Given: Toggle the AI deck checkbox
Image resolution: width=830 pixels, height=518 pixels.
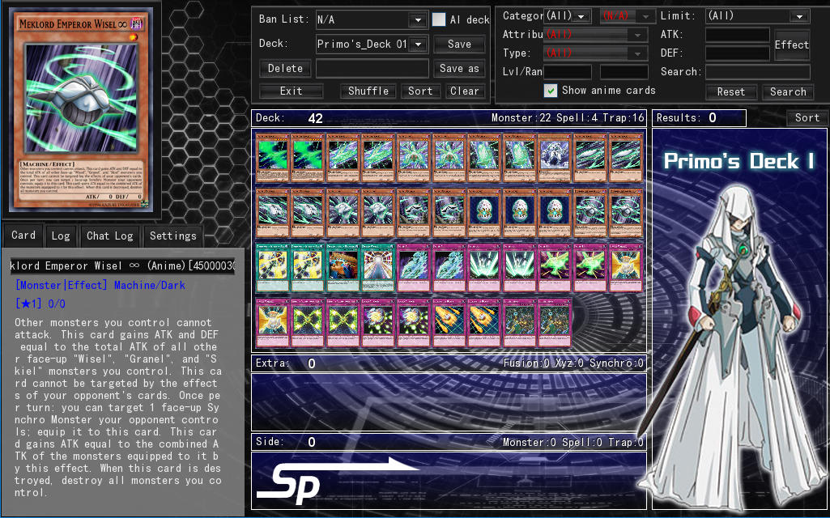Looking at the screenshot, I should 439,19.
